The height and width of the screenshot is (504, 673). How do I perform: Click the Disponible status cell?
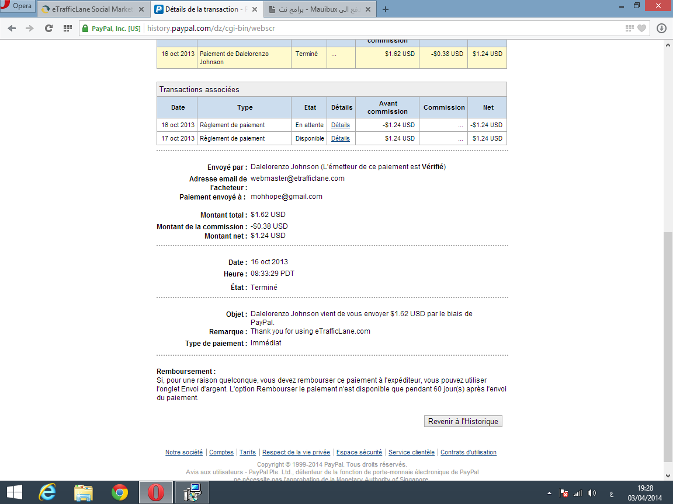coord(309,138)
